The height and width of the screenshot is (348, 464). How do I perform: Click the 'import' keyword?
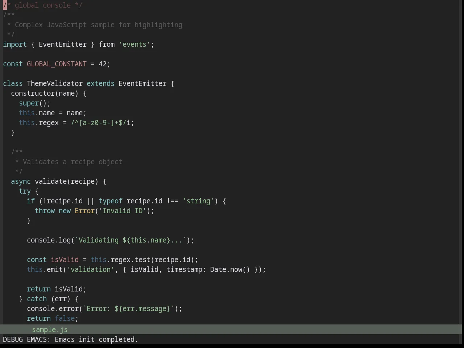pos(15,44)
